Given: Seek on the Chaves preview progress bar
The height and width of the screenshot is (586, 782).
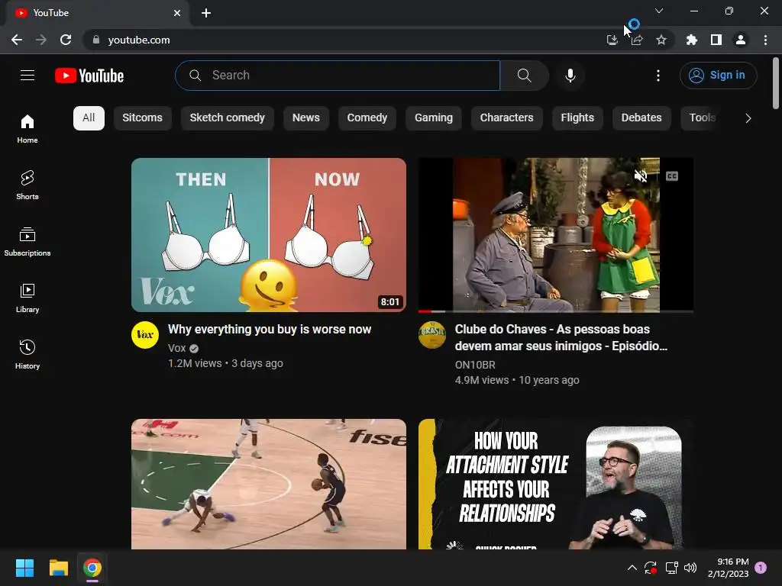Looking at the screenshot, I should click(x=556, y=311).
